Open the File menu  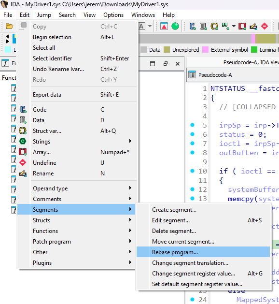[8, 15]
